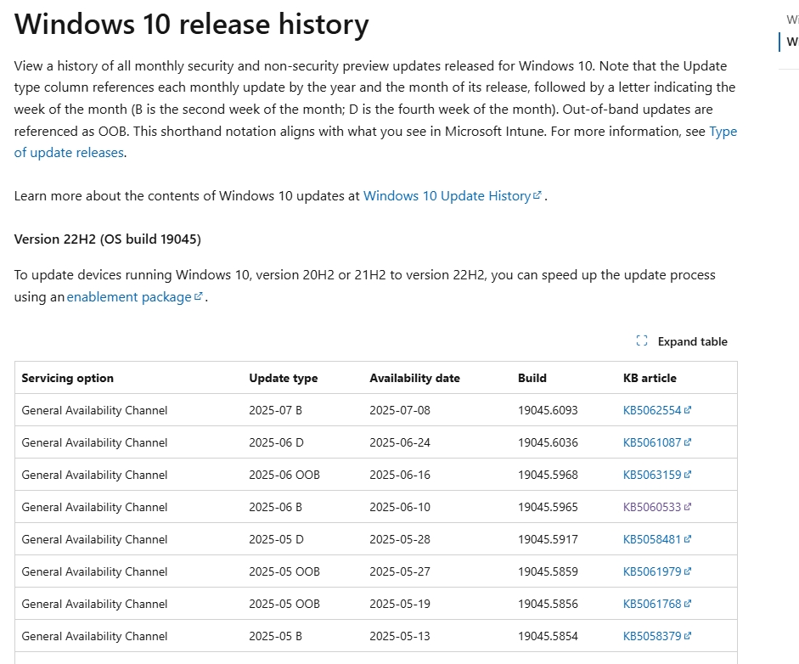Viewport: 799px width, 664px height.
Task: Click 'General Availability Channel' in the 19045.6093 row
Action: [x=94, y=410]
